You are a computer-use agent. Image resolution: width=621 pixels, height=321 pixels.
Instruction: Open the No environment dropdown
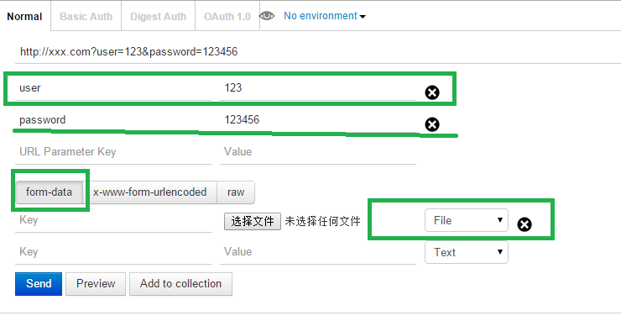[x=325, y=16]
